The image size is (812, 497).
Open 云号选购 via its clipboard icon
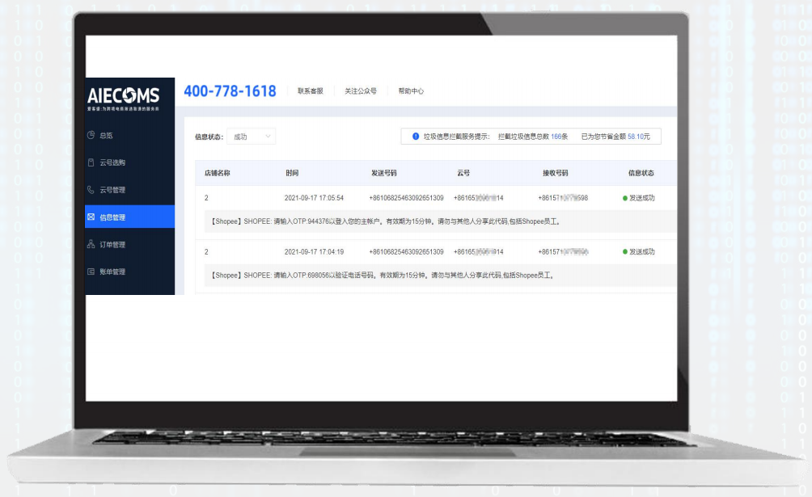[91, 162]
